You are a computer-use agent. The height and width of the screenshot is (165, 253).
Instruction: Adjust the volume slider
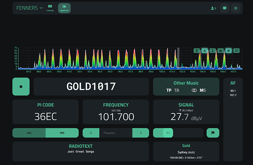[178, 133]
